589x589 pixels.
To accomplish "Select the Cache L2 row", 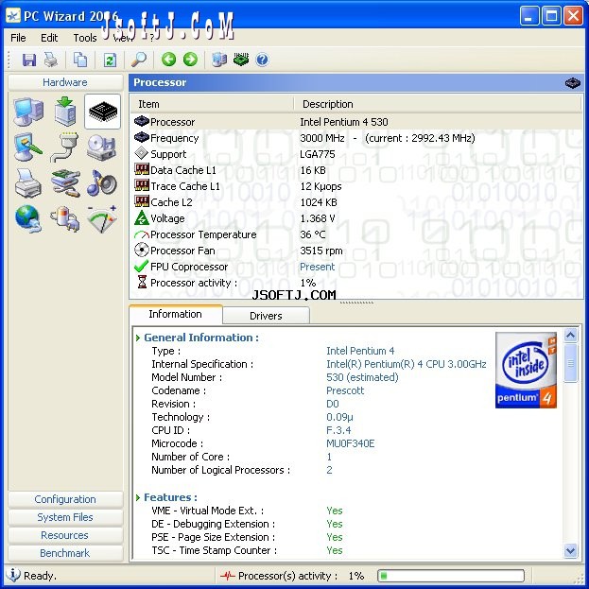I will tap(356, 202).
